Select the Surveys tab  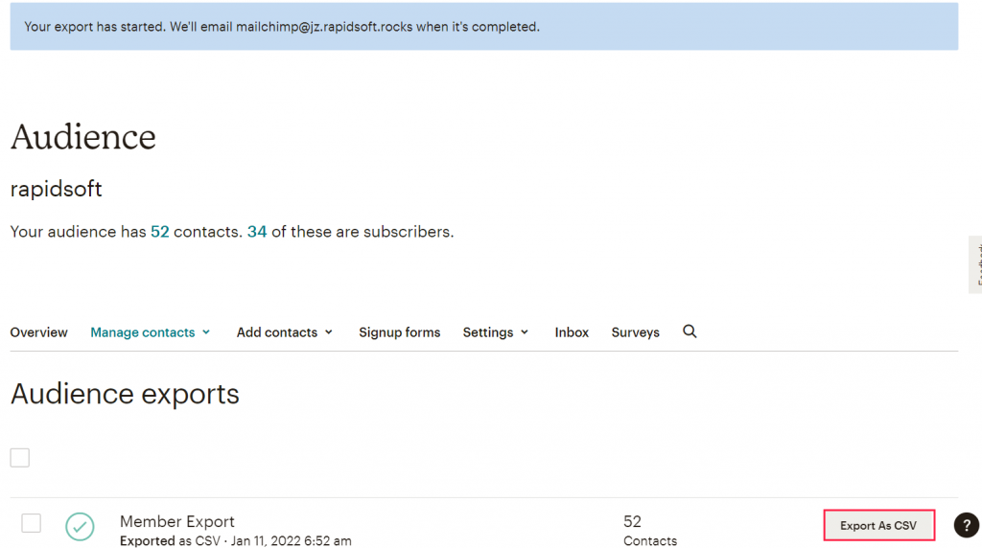(635, 332)
